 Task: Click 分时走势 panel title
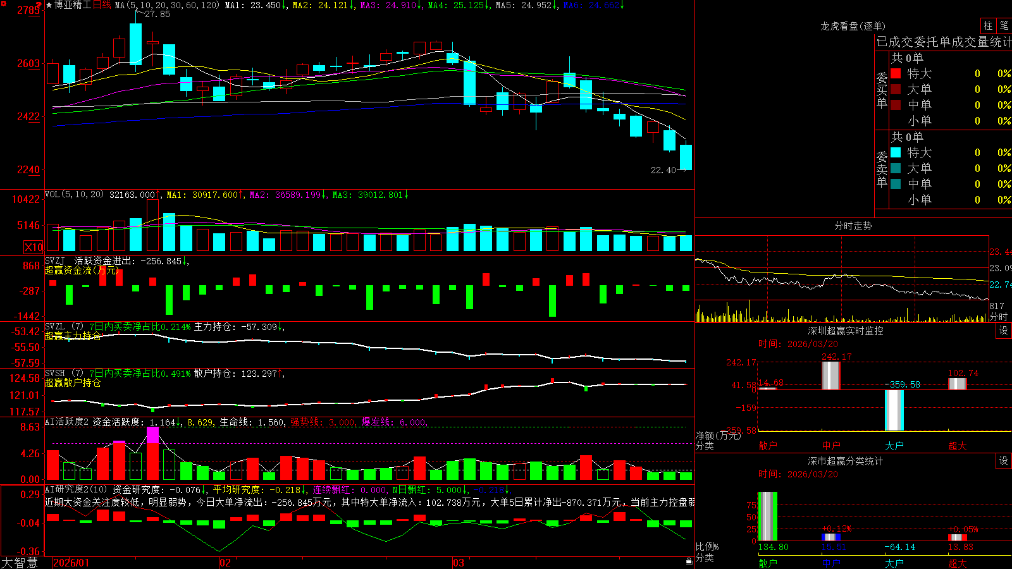point(853,226)
